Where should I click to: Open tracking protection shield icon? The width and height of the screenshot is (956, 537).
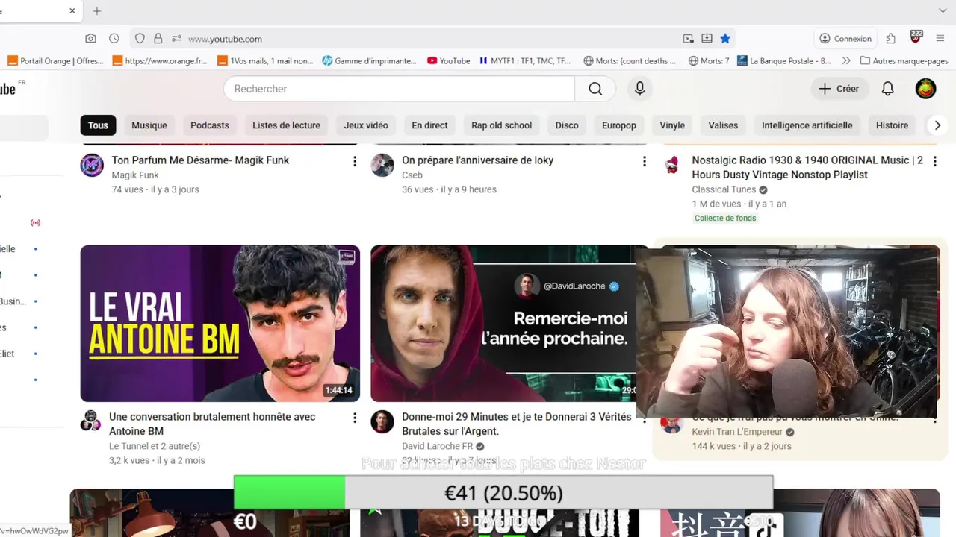140,39
